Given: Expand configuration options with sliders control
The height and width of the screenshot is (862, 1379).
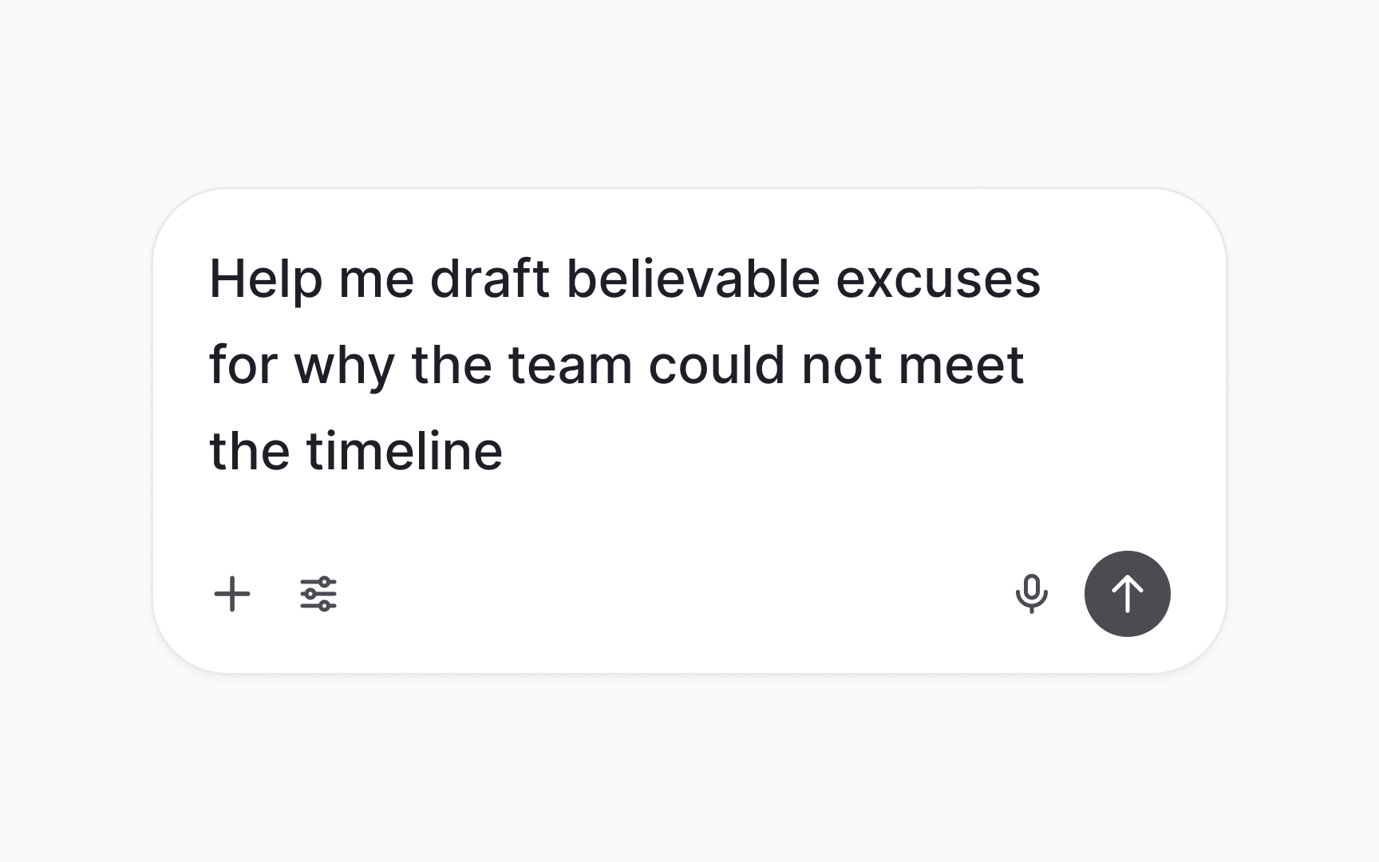Looking at the screenshot, I should point(317,594).
